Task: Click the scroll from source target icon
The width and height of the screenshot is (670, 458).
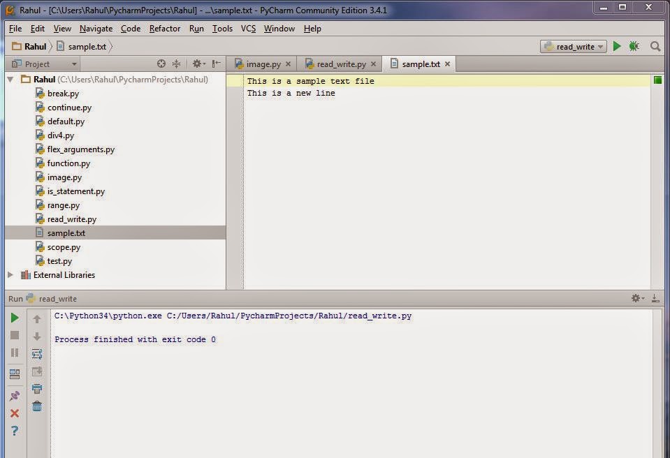Action: pos(161,64)
